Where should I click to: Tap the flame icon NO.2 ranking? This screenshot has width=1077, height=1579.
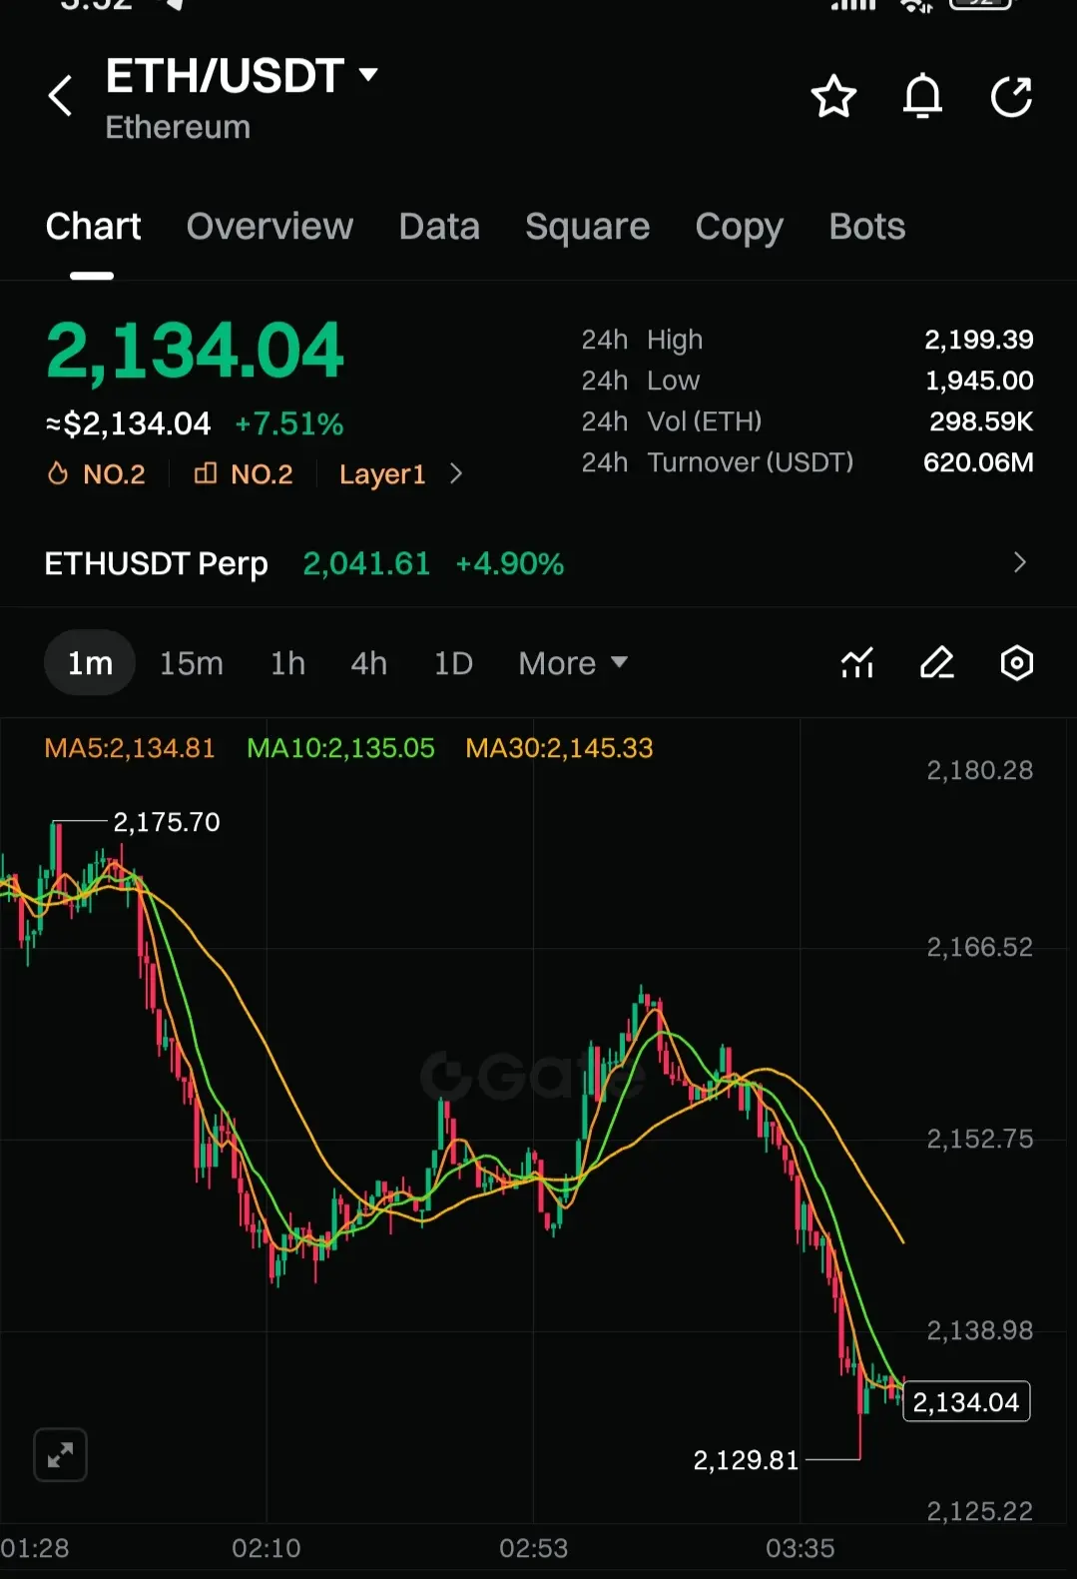[97, 473]
